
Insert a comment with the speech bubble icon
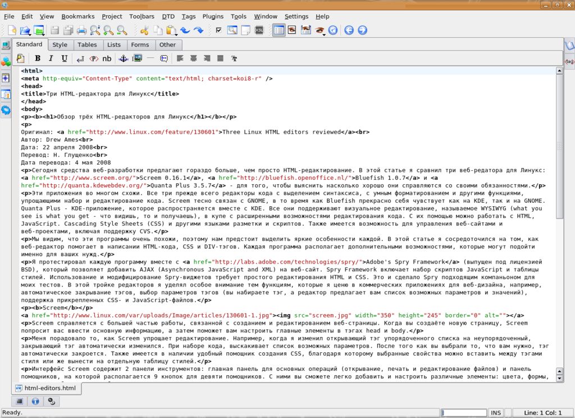tap(164, 58)
